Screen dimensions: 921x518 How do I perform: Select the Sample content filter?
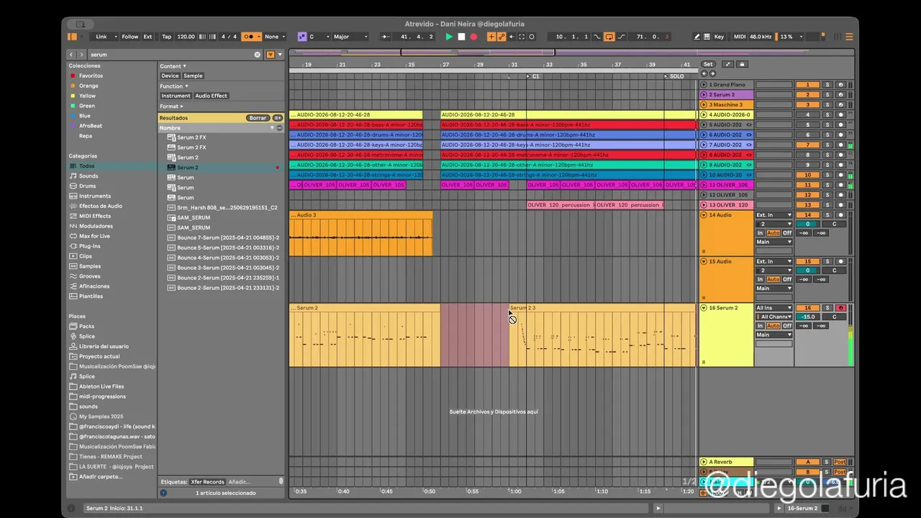(x=193, y=76)
